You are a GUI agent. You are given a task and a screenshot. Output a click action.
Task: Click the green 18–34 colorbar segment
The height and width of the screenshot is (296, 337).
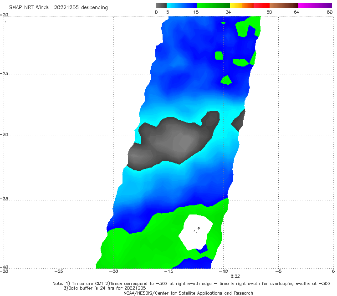coord(213,5)
